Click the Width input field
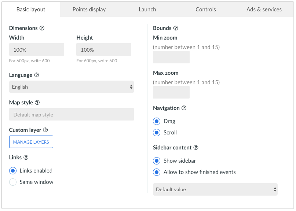This screenshot has width=296, height=211. [36, 49]
